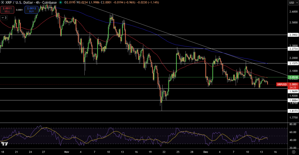Select the 1.8173 price level label

[x=293, y=111]
